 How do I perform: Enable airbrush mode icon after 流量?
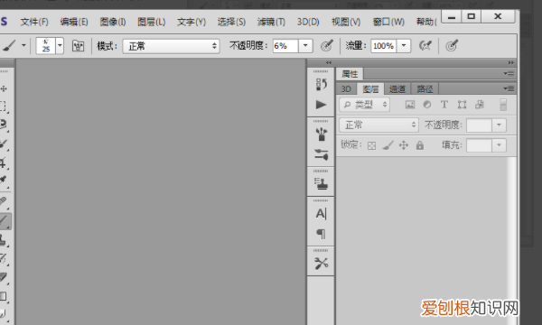click(x=425, y=45)
